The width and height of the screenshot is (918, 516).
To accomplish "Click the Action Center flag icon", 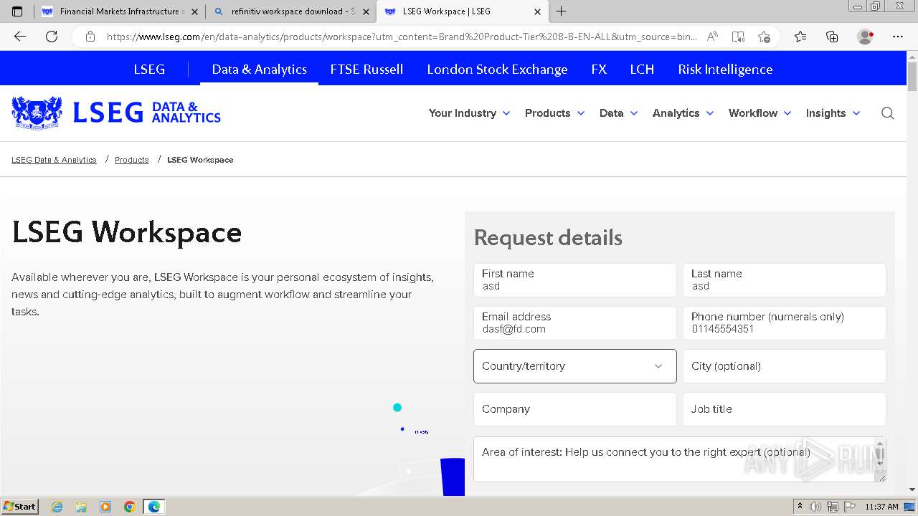I will [x=848, y=507].
